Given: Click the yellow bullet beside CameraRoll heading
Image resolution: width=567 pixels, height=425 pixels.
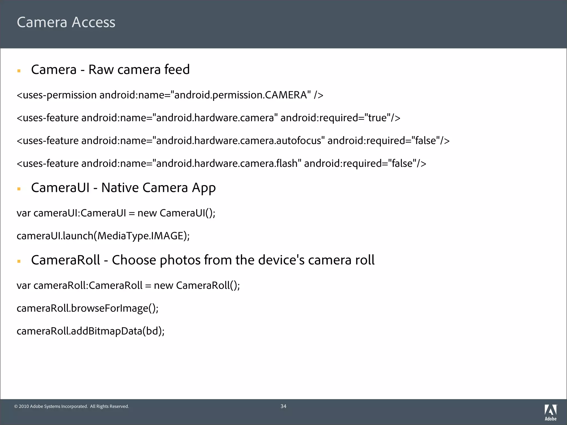Looking at the screenshot, I should pyautogui.click(x=19, y=261).
